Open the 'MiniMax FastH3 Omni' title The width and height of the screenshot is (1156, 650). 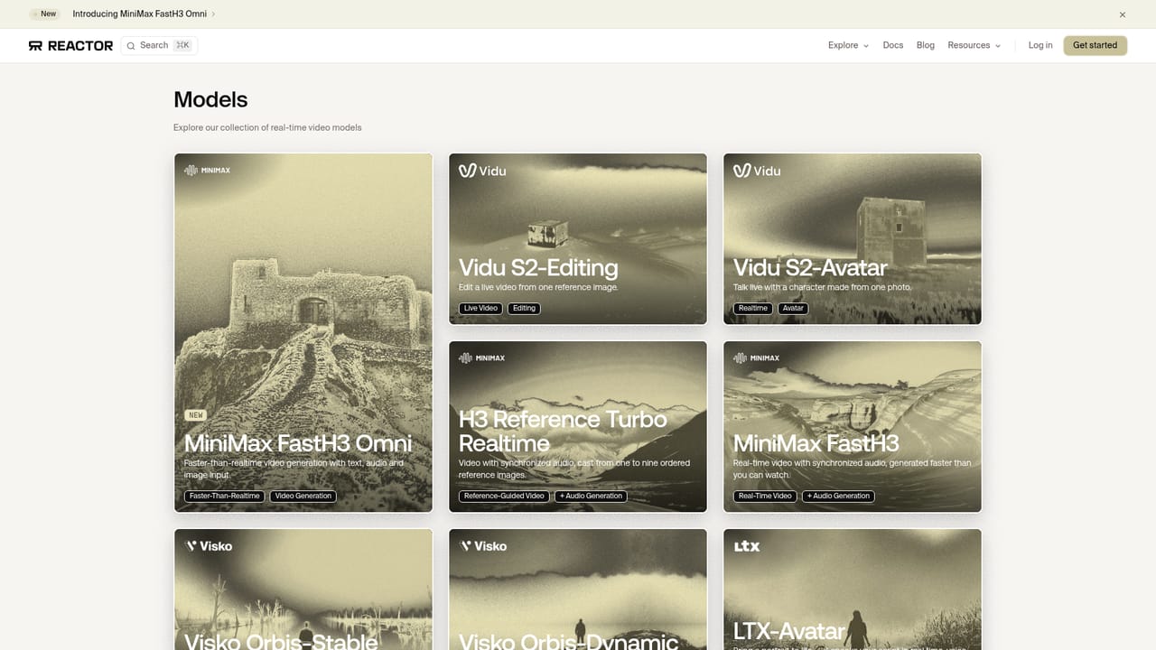coord(298,443)
